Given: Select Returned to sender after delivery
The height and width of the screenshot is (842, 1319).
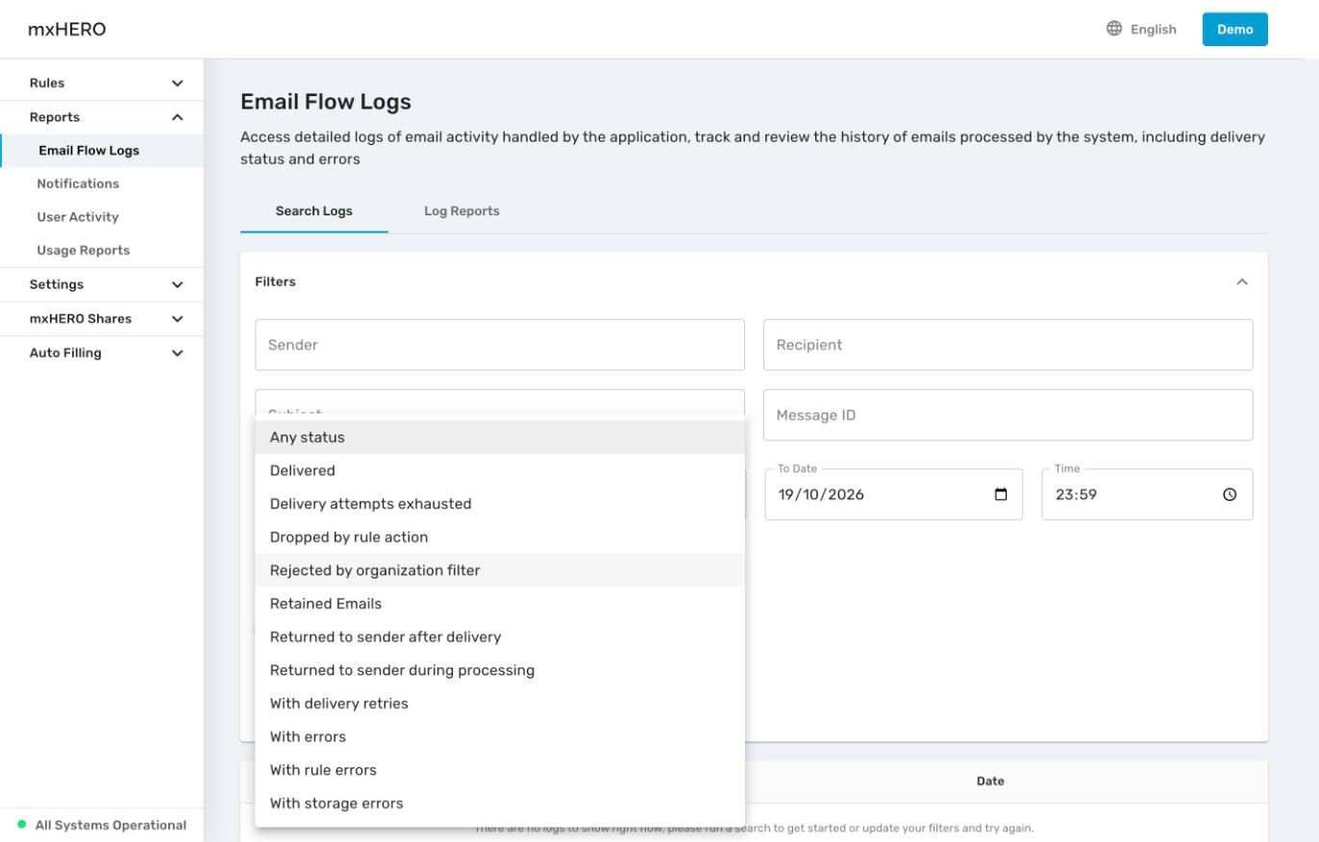Looking at the screenshot, I should (500, 637).
